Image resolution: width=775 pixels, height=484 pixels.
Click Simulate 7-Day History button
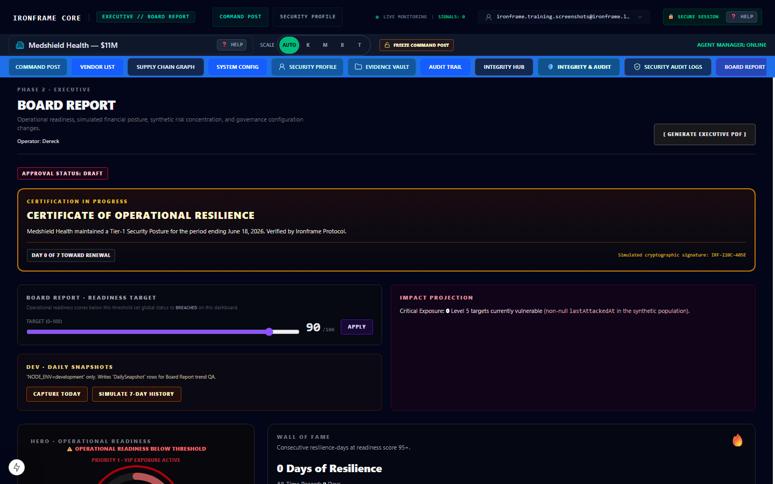point(137,394)
